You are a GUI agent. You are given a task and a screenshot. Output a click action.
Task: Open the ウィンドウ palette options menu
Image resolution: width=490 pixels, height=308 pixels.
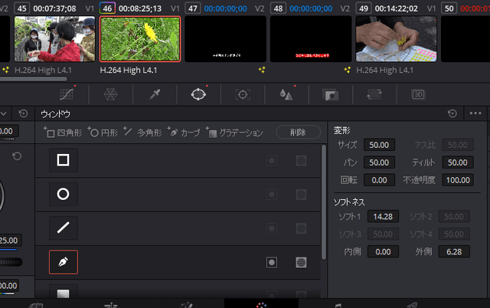(x=475, y=113)
